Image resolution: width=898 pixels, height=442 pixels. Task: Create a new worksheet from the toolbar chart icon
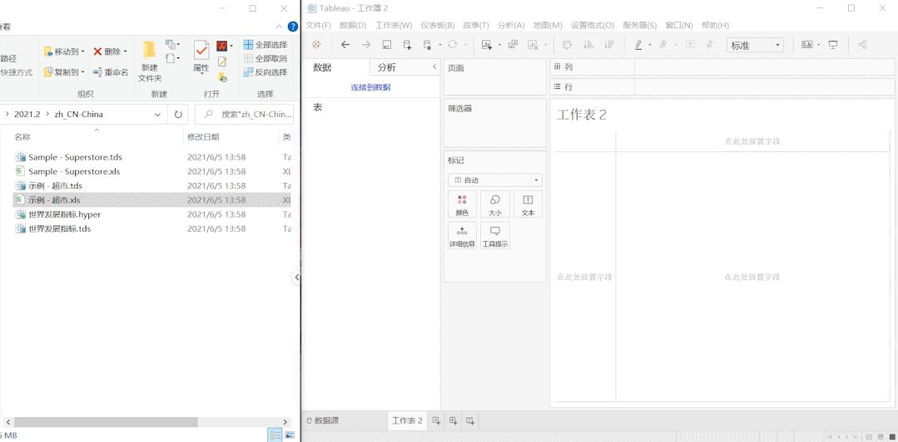(x=487, y=45)
